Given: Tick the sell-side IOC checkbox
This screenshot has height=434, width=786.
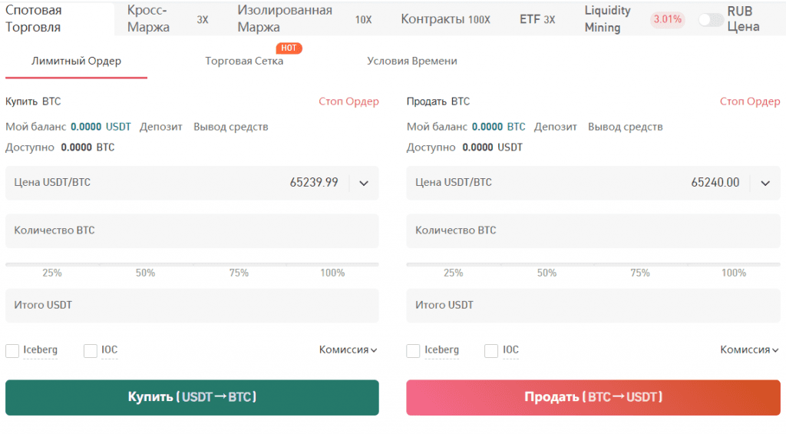Looking at the screenshot, I should pyautogui.click(x=491, y=351).
